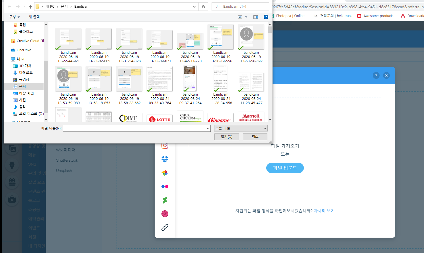
Task: Click Bandicam in address breadcrumb
Action: 82,7
